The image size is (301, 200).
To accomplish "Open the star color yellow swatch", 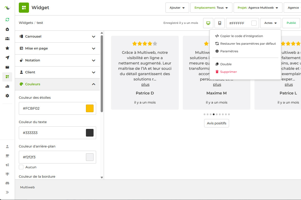I will point(90,108).
